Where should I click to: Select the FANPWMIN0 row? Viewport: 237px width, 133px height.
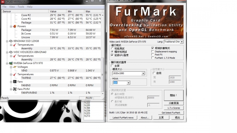pyautogui.click(x=61, y=93)
